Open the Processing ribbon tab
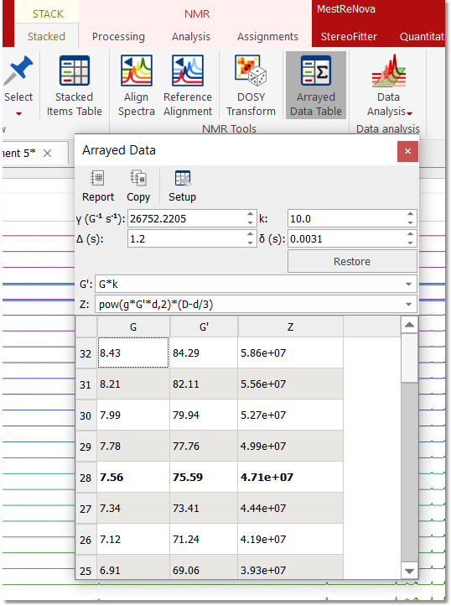Viewport: 451px width, 606px height. click(x=118, y=36)
